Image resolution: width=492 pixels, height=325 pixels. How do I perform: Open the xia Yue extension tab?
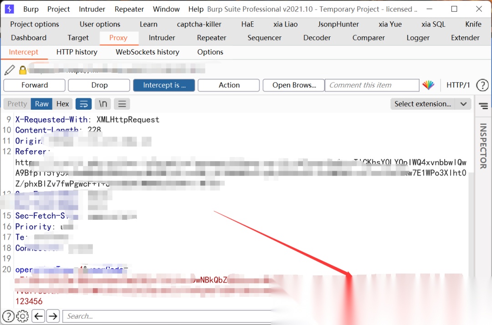[390, 24]
